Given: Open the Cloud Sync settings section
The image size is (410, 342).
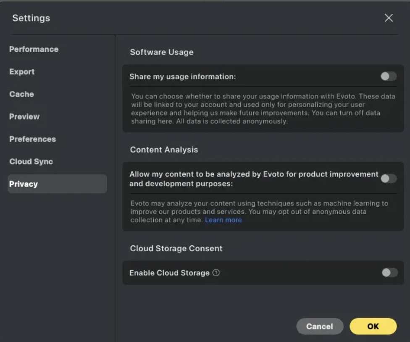Looking at the screenshot, I should [x=31, y=162].
